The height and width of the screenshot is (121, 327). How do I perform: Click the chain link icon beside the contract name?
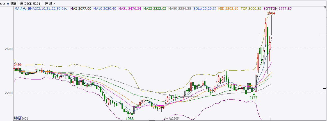click(x=3, y=4)
